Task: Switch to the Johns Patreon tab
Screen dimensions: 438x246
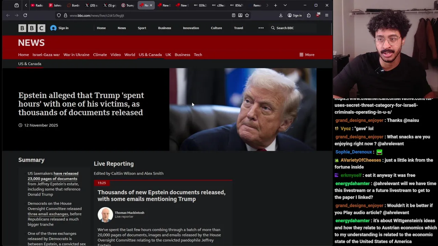Action: 55,5
